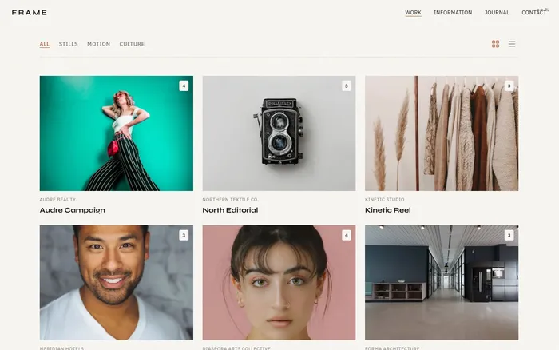Filter projects by MOTION

(99, 44)
